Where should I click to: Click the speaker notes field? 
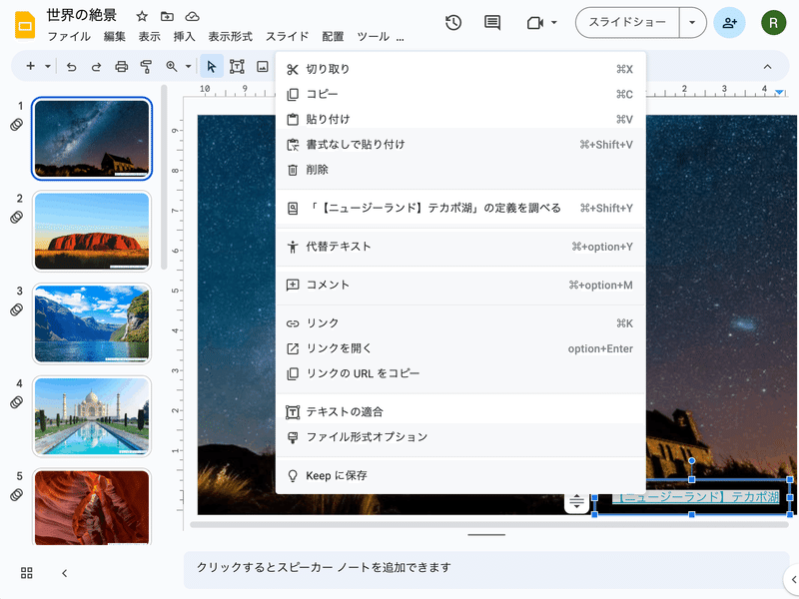click(486, 570)
